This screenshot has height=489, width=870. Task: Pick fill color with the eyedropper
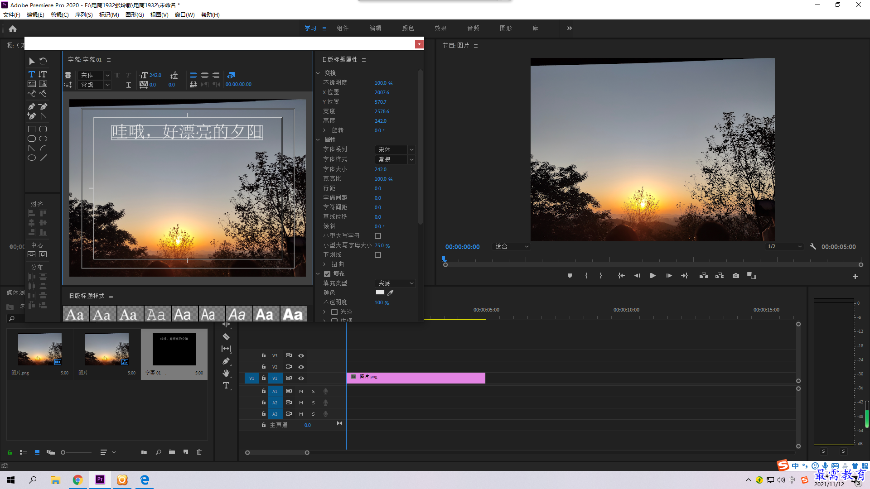point(390,293)
